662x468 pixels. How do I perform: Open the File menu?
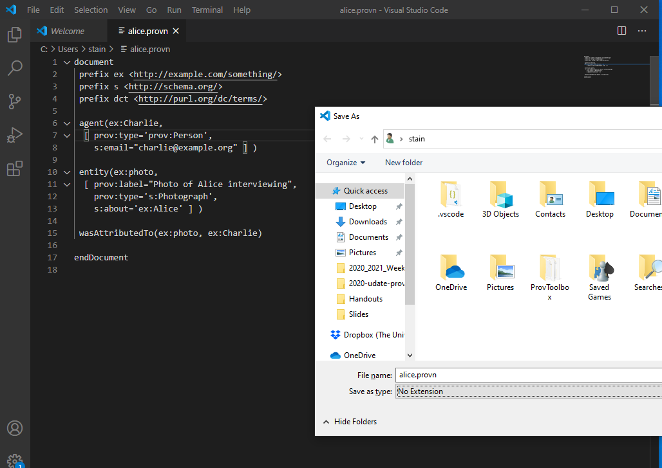(33, 10)
